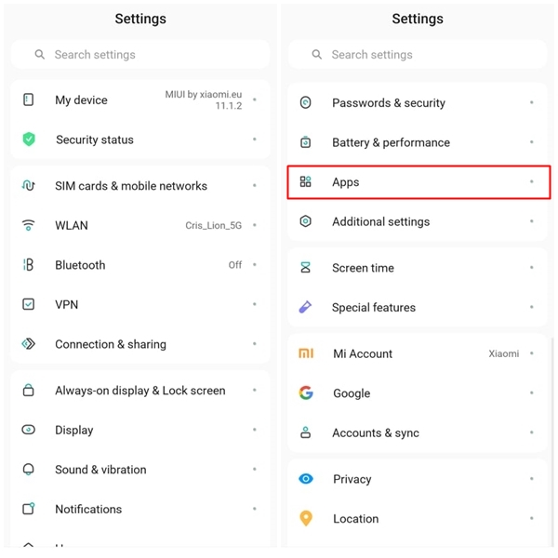Screen dimensions: 558x558
Task: Tap the chevron dot next to Additional settings
Action: click(x=531, y=221)
